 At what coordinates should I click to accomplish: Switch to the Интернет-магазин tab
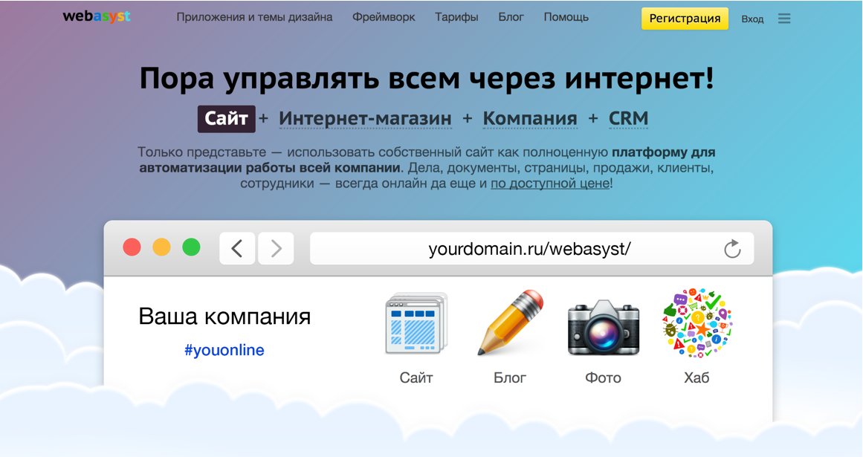point(365,119)
